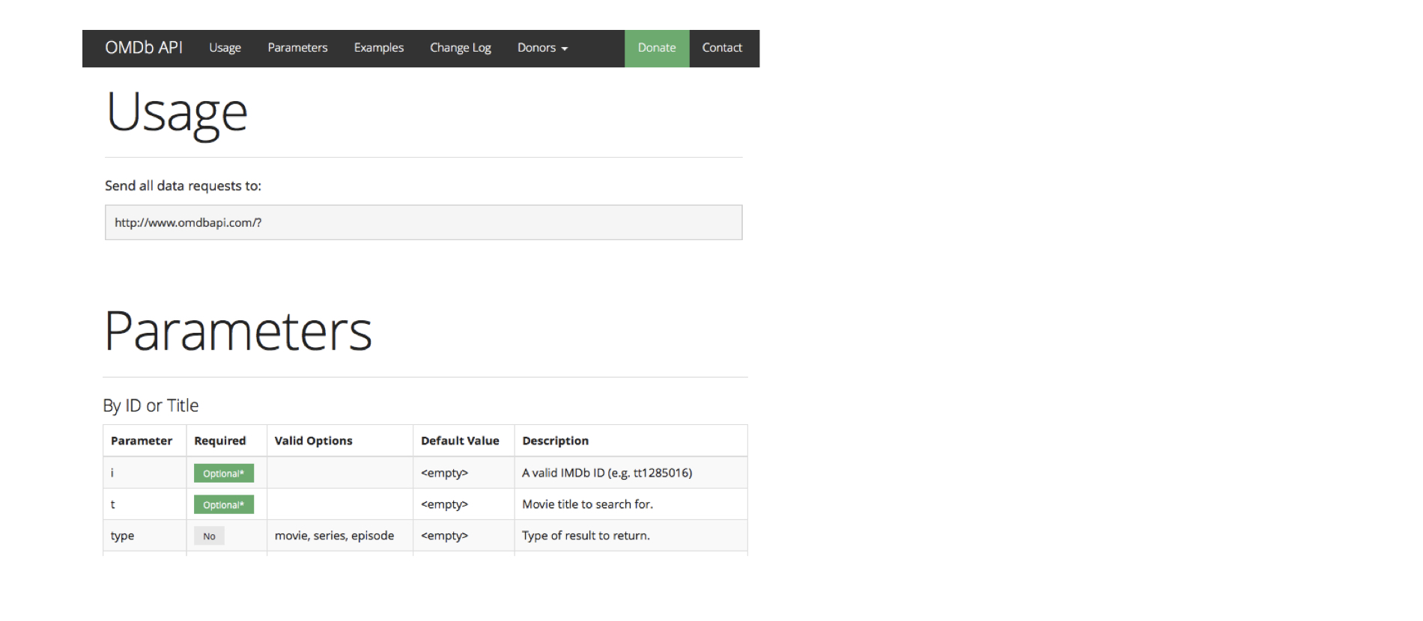Click the 'By ID or Title' subheading

[x=151, y=406]
